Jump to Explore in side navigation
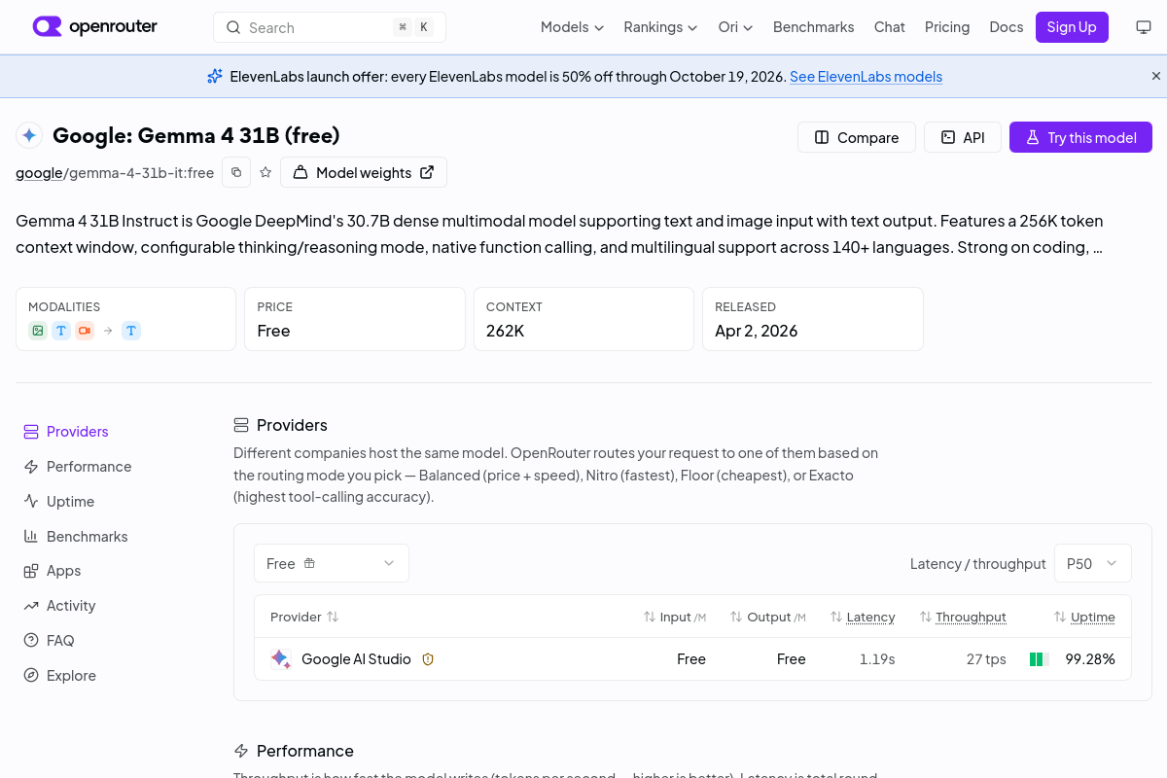Image resolution: width=1167 pixels, height=778 pixels. pos(59,676)
